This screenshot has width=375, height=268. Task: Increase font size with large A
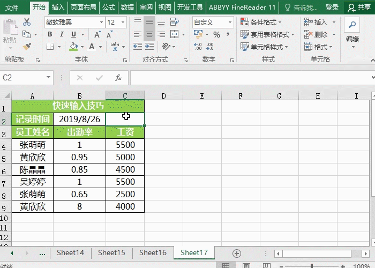point(97,34)
